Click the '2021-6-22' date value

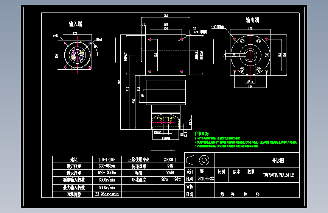click(x=206, y=179)
